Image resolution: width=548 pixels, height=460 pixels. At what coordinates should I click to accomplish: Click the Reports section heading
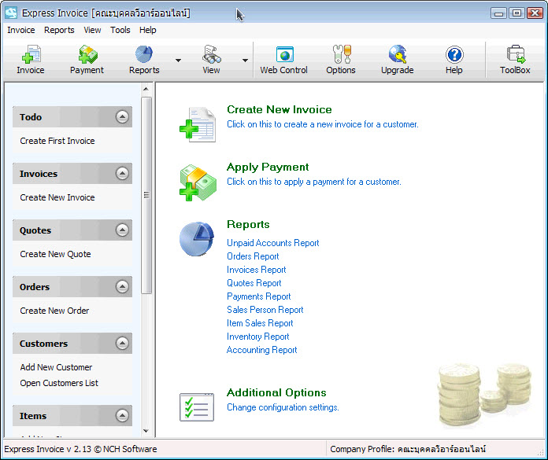pos(248,224)
